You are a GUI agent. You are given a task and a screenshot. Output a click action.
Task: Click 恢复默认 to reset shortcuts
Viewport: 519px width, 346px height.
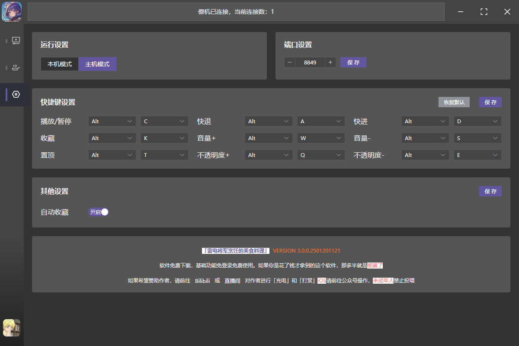[x=454, y=102]
